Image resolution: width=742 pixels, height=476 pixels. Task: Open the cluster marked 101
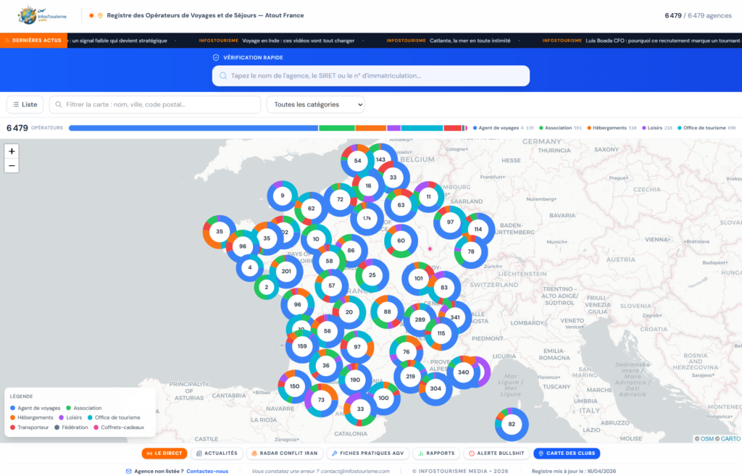click(x=419, y=279)
